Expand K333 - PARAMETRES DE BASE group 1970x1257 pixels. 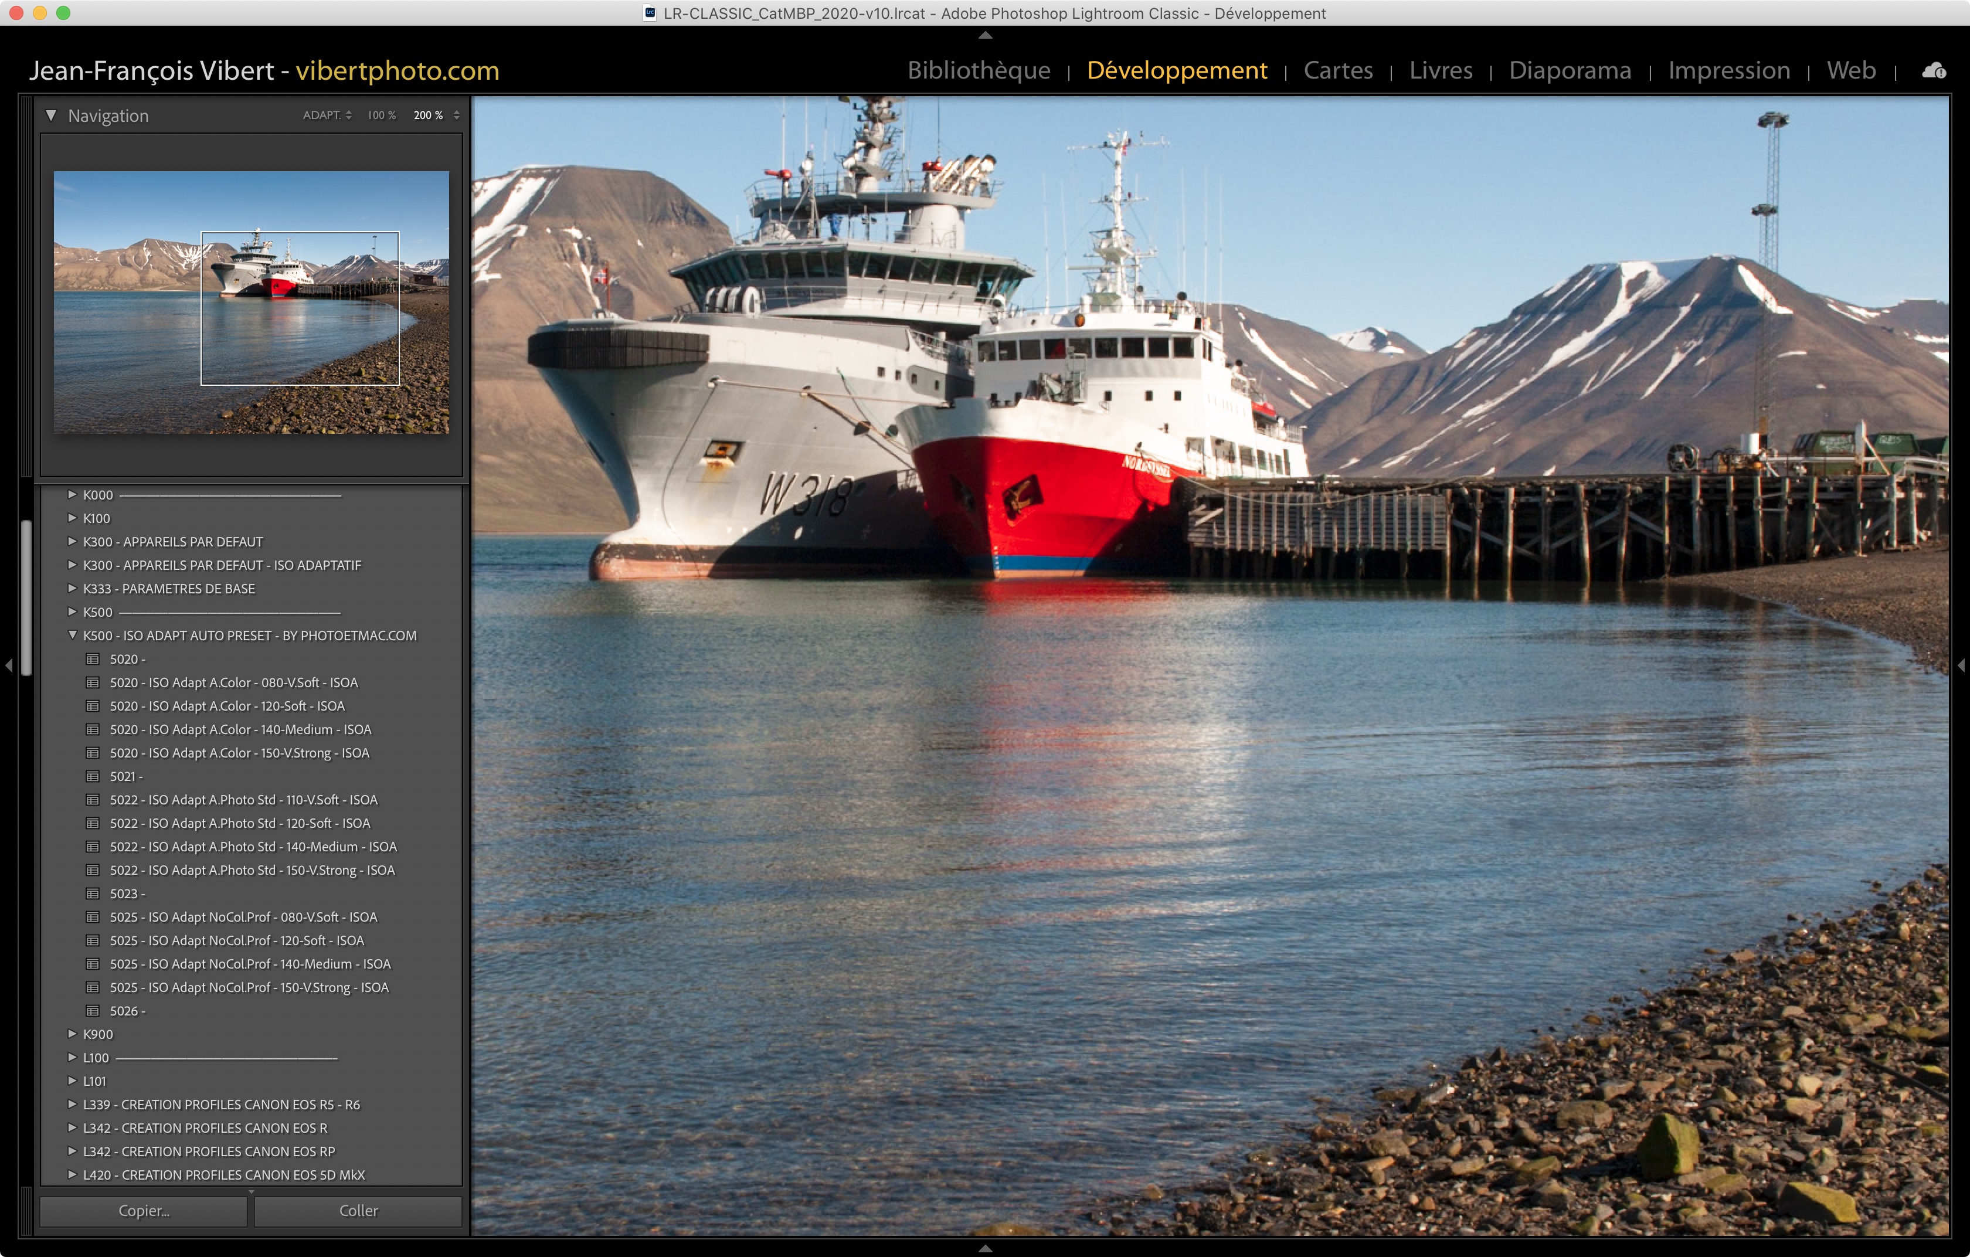[x=72, y=589]
